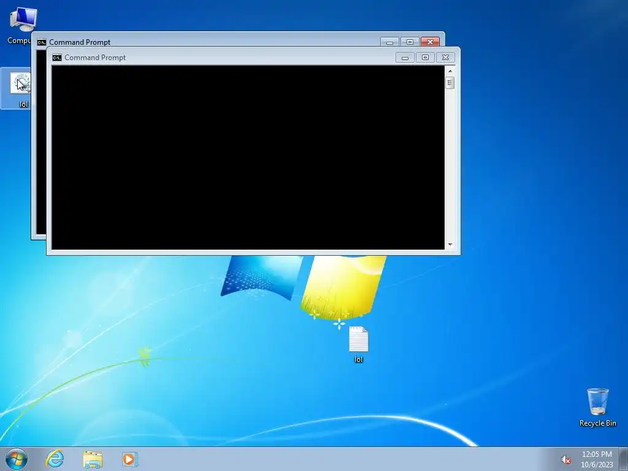The height and width of the screenshot is (471, 628).
Task: Click the front Command Prompt scrollbar up arrow
Action: point(450,71)
